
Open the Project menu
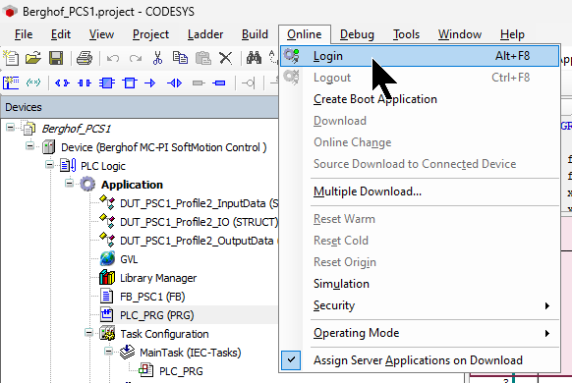(x=150, y=34)
